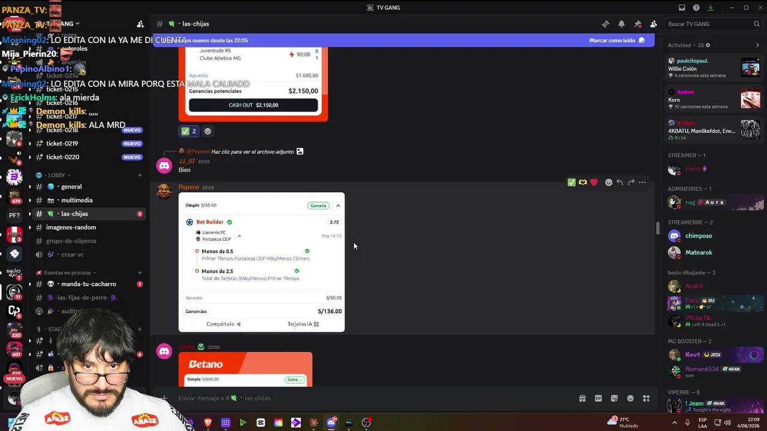
Task: Open the general channel
Action: pyautogui.click(x=89, y=187)
